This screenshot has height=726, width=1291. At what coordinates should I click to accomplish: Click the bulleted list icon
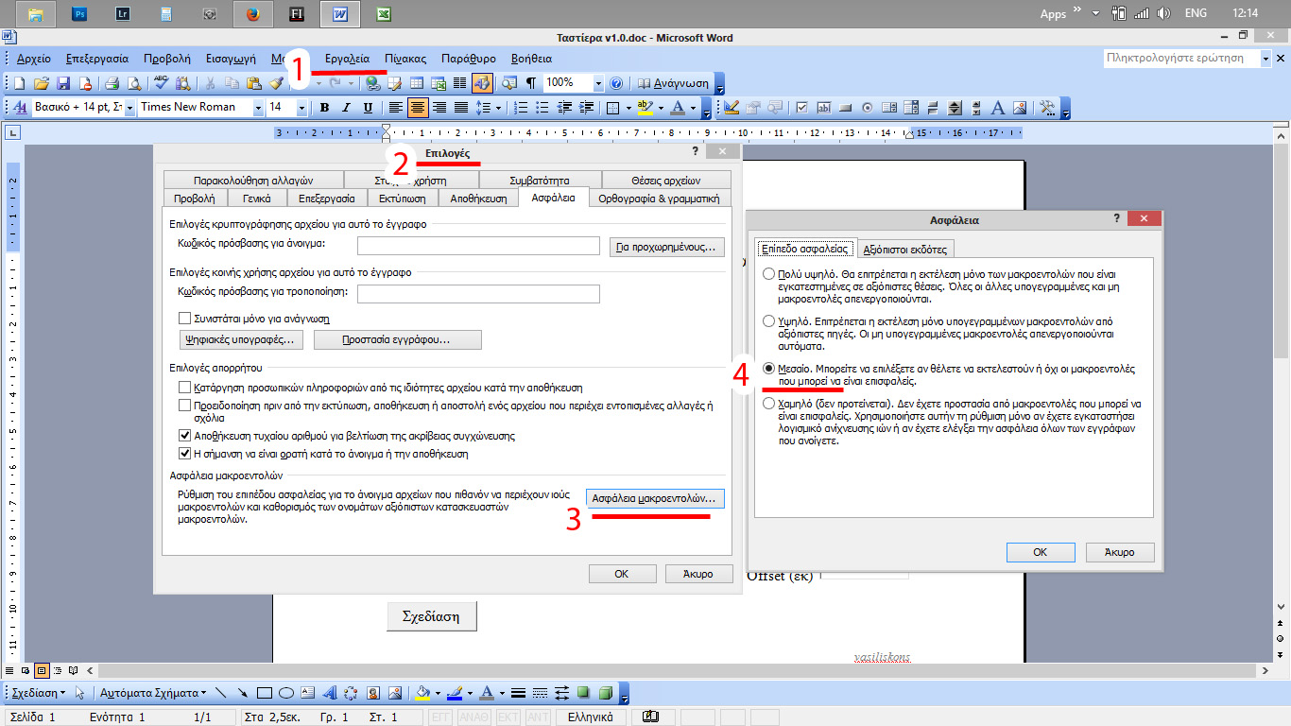point(542,108)
